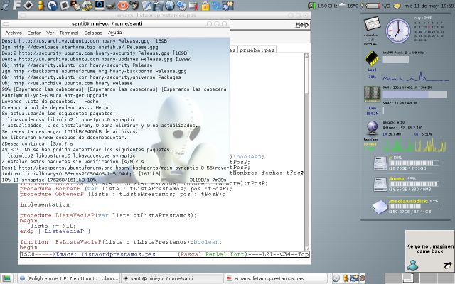
Task: Click the disc tray icon in the bottom panel
Action: click(x=336, y=278)
